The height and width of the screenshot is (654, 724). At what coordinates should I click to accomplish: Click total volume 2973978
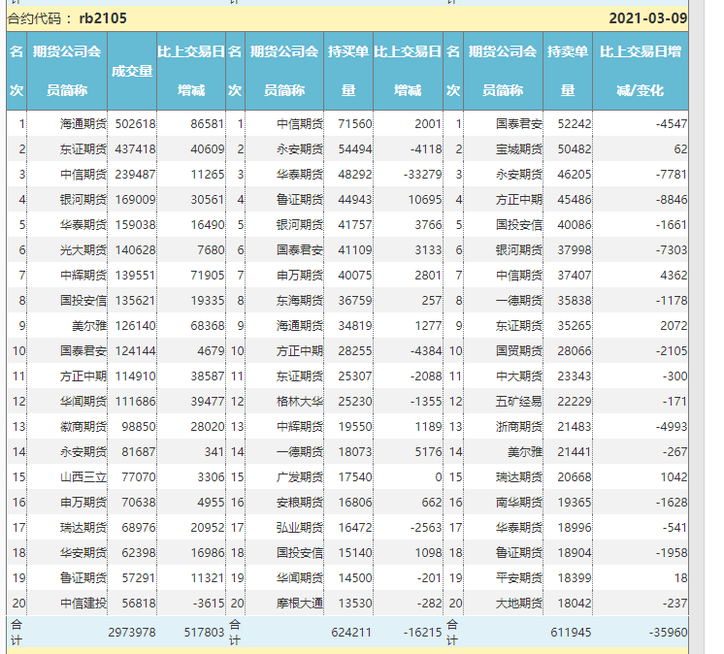click(132, 633)
